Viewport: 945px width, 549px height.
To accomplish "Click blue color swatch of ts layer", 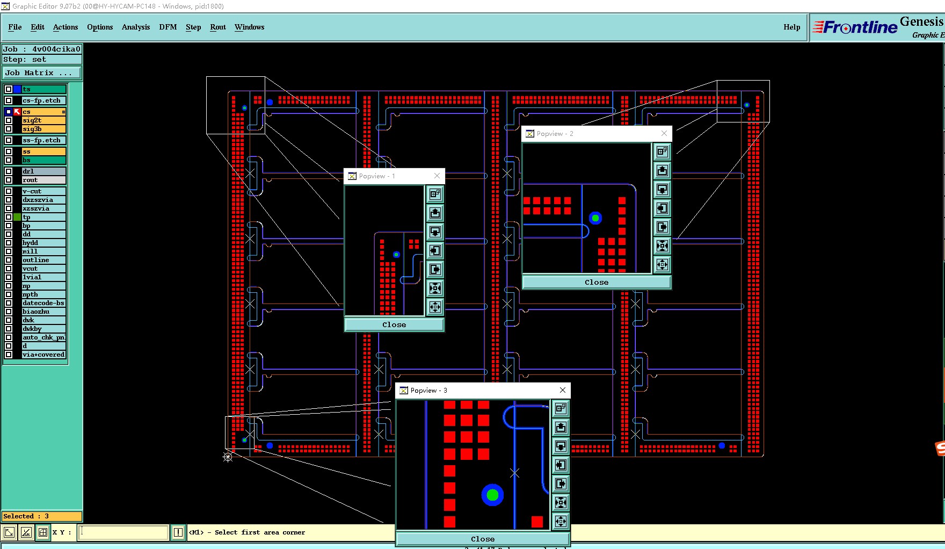I will (x=17, y=89).
